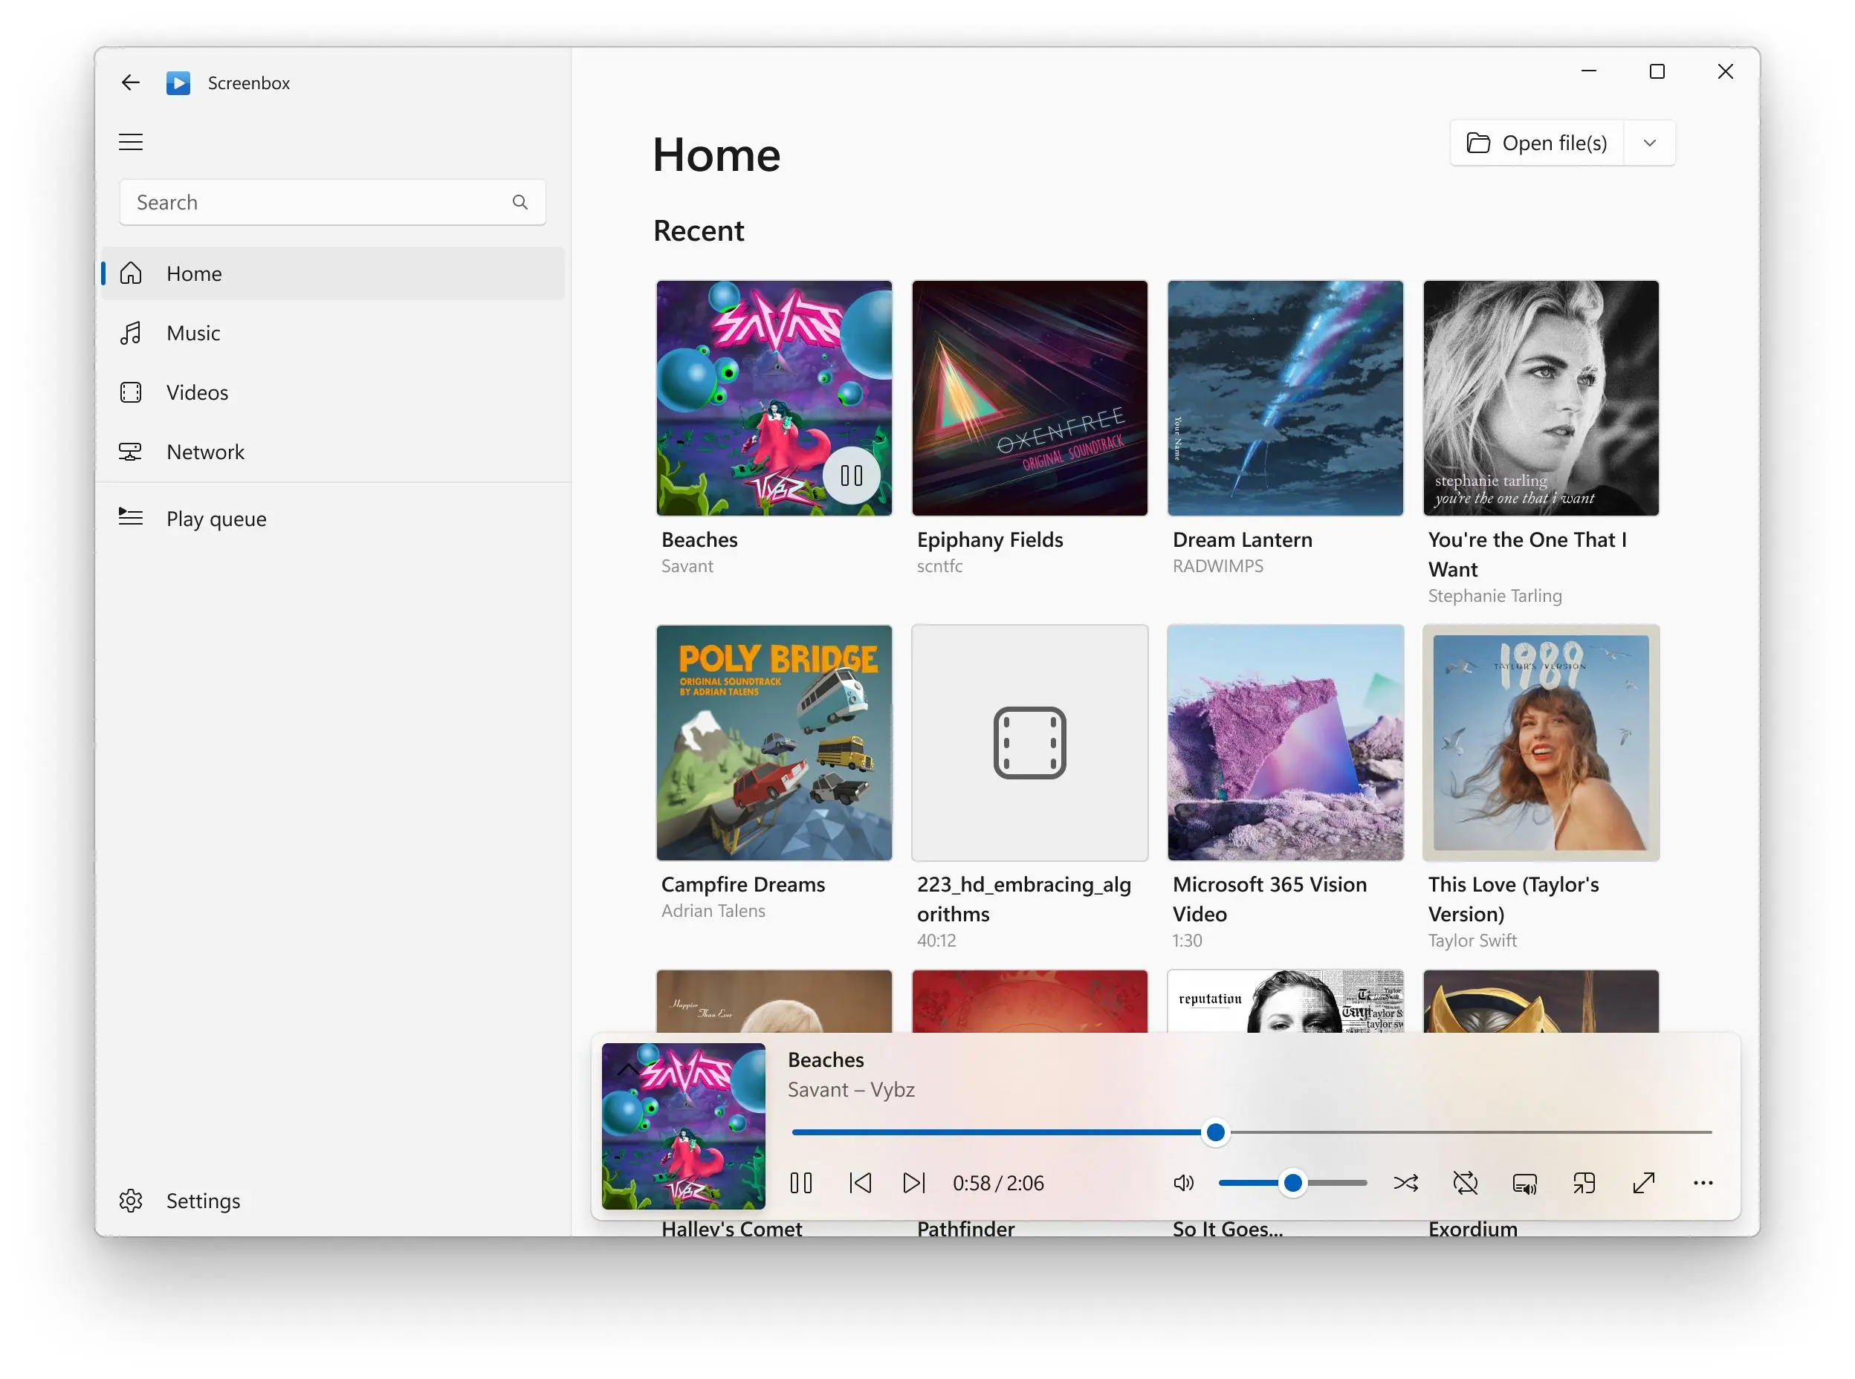Click the Beaches title in player bar

(x=826, y=1060)
